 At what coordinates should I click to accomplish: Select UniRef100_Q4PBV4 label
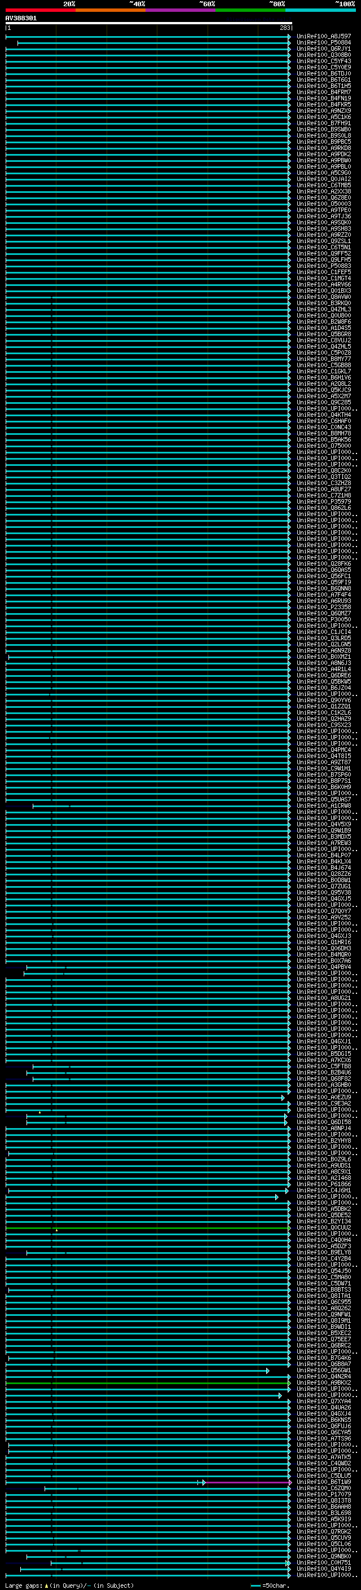pos(323,967)
